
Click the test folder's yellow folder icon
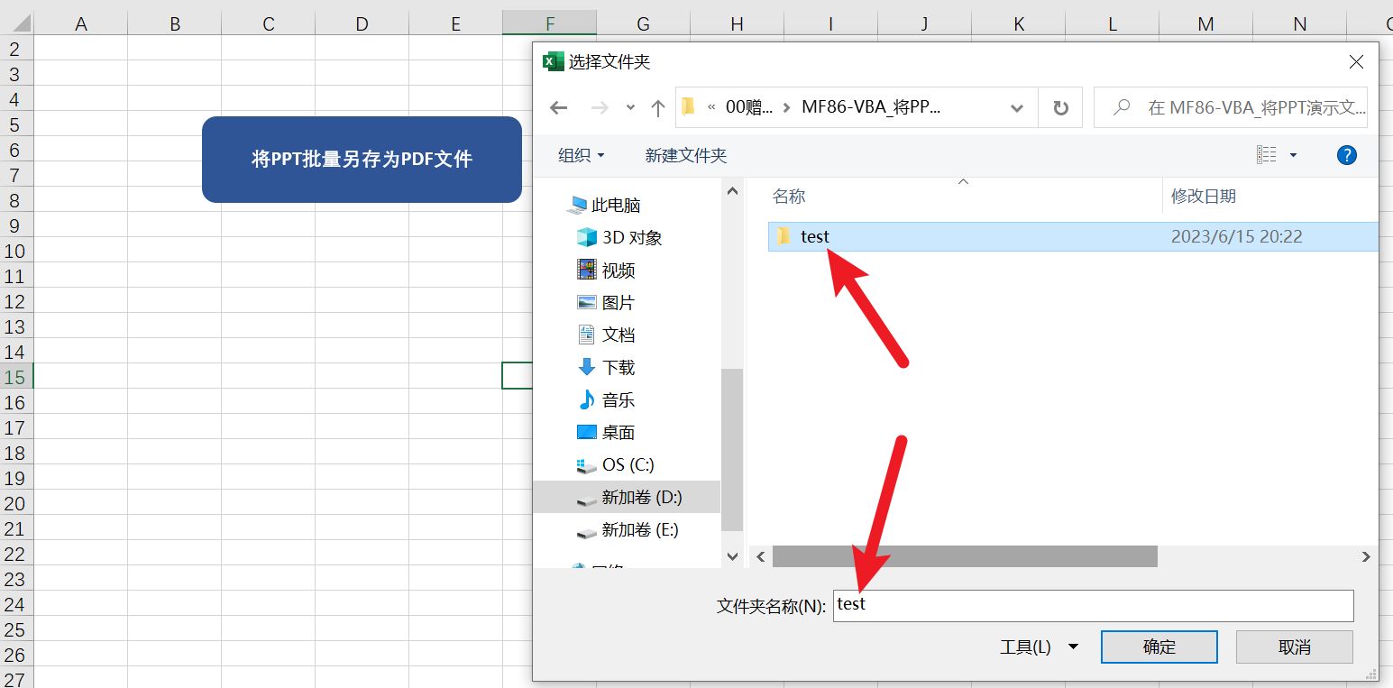pyautogui.click(x=783, y=236)
